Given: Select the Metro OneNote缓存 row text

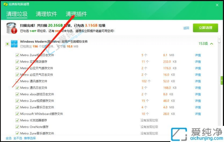Looking at the screenshot, I should tap(34, 127).
